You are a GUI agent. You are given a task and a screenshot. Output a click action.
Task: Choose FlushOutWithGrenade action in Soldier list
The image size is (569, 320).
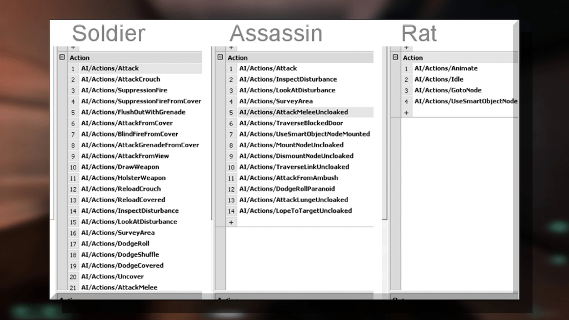[133, 112]
